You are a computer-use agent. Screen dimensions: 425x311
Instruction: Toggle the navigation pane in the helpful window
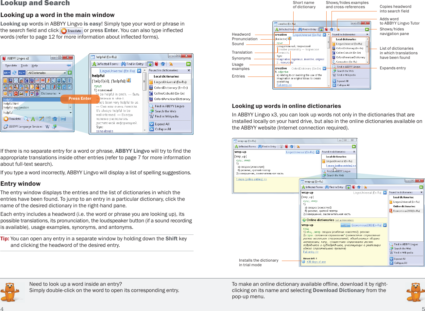tap(188, 64)
